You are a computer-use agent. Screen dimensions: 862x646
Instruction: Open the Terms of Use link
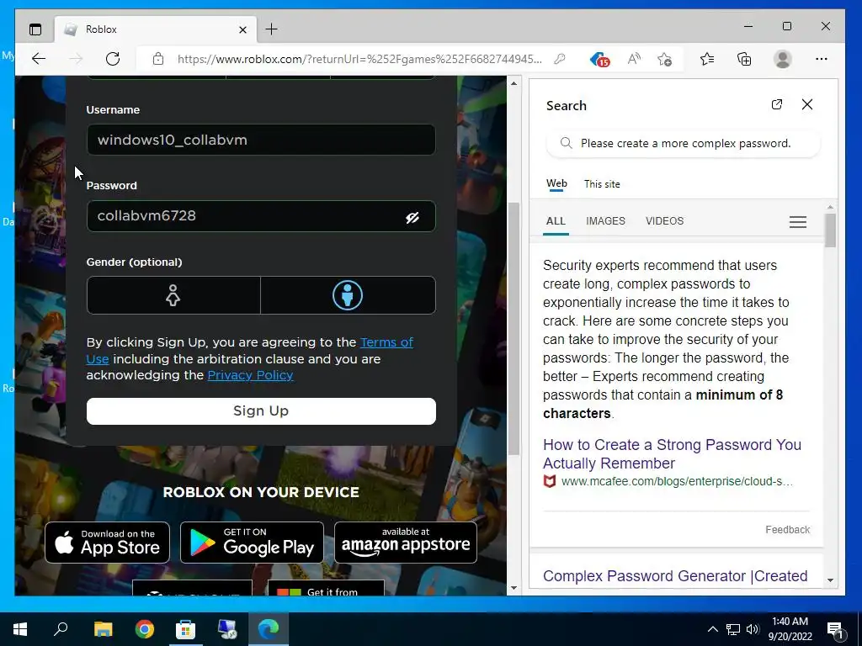[x=386, y=342]
